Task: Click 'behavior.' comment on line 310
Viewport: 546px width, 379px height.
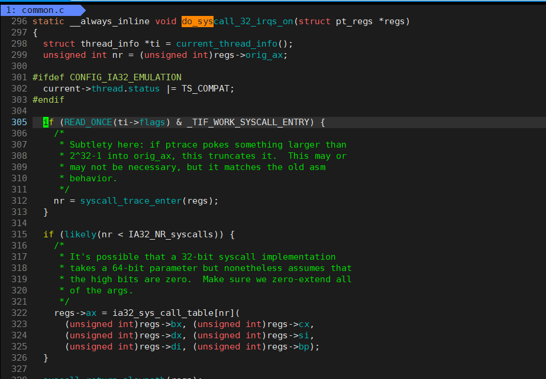Action: coord(93,178)
